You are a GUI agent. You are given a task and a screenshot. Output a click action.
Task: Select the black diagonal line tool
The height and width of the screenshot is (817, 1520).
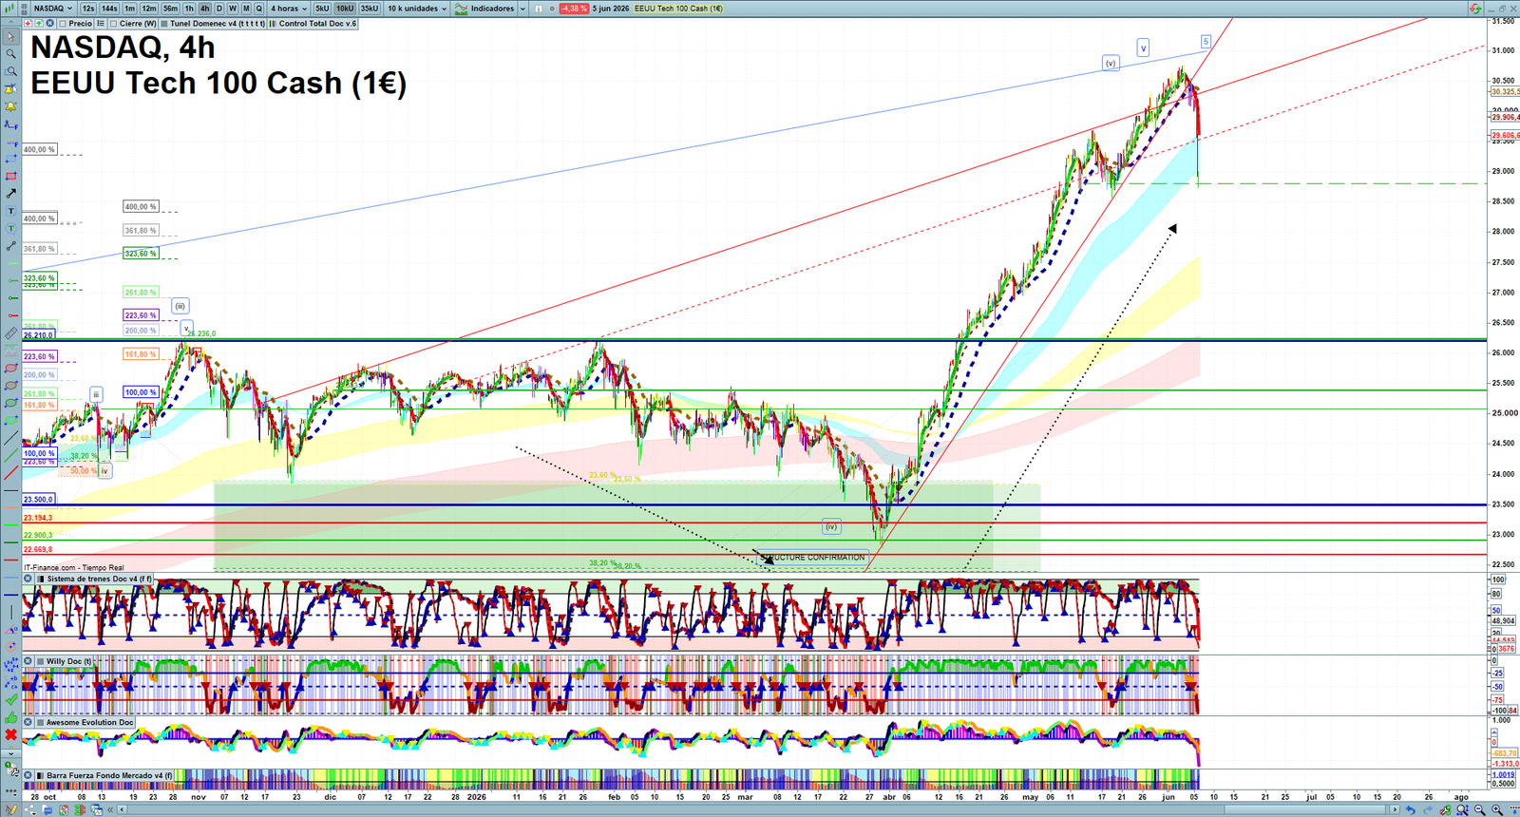click(x=11, y=438)
